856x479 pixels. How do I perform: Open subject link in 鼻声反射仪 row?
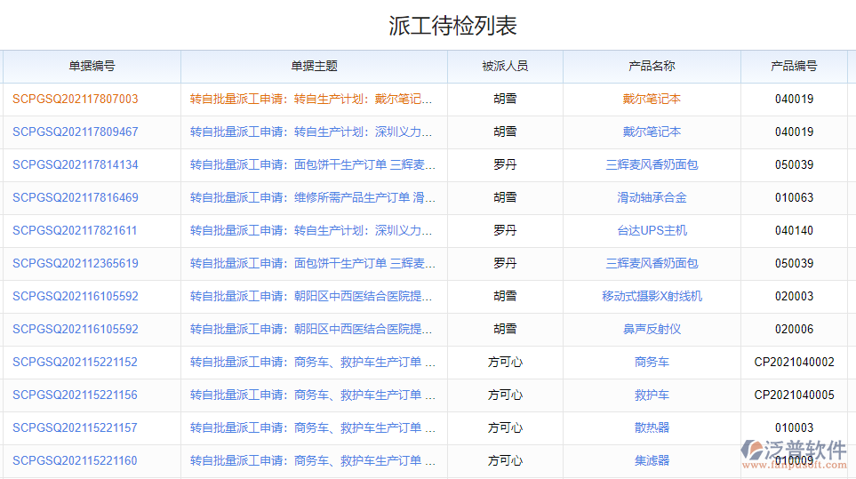[310, 329]
